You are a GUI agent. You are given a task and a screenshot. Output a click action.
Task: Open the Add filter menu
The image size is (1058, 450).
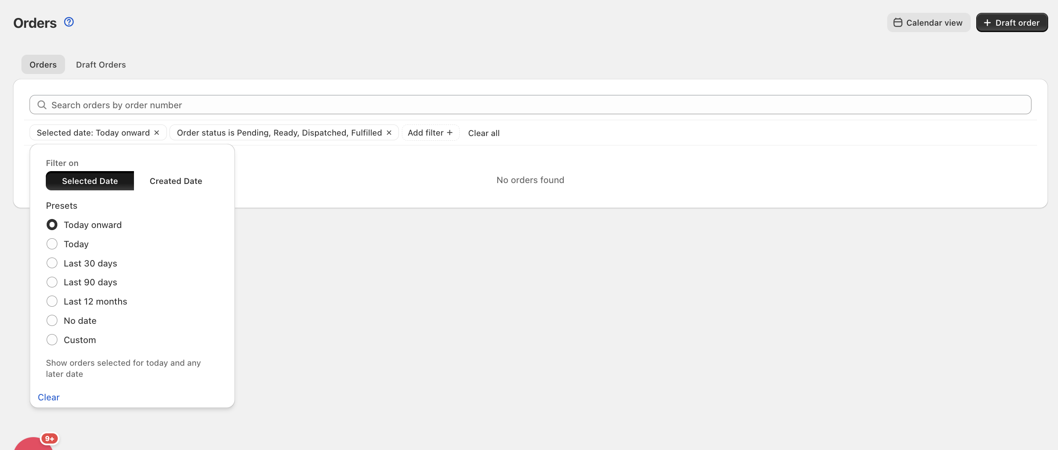point(431,133)
